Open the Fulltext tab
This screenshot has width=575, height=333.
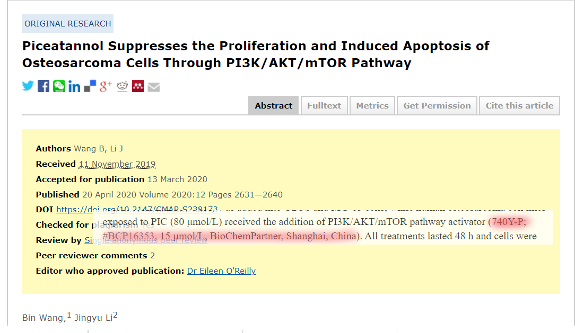tap(324, 105)
